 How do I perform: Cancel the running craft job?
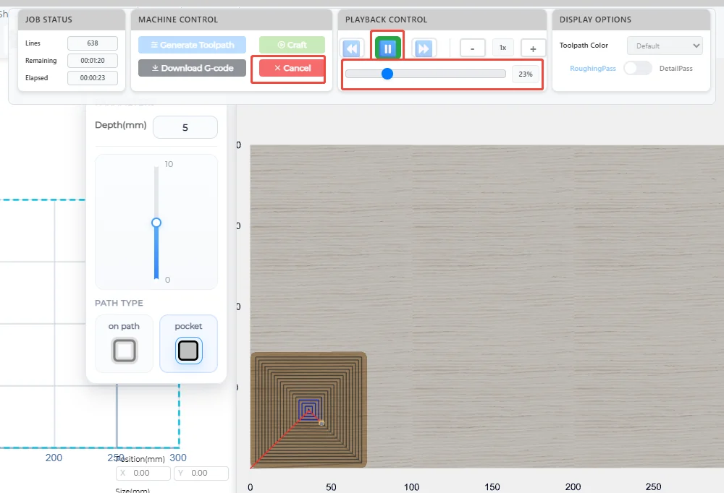coord(292,68)
